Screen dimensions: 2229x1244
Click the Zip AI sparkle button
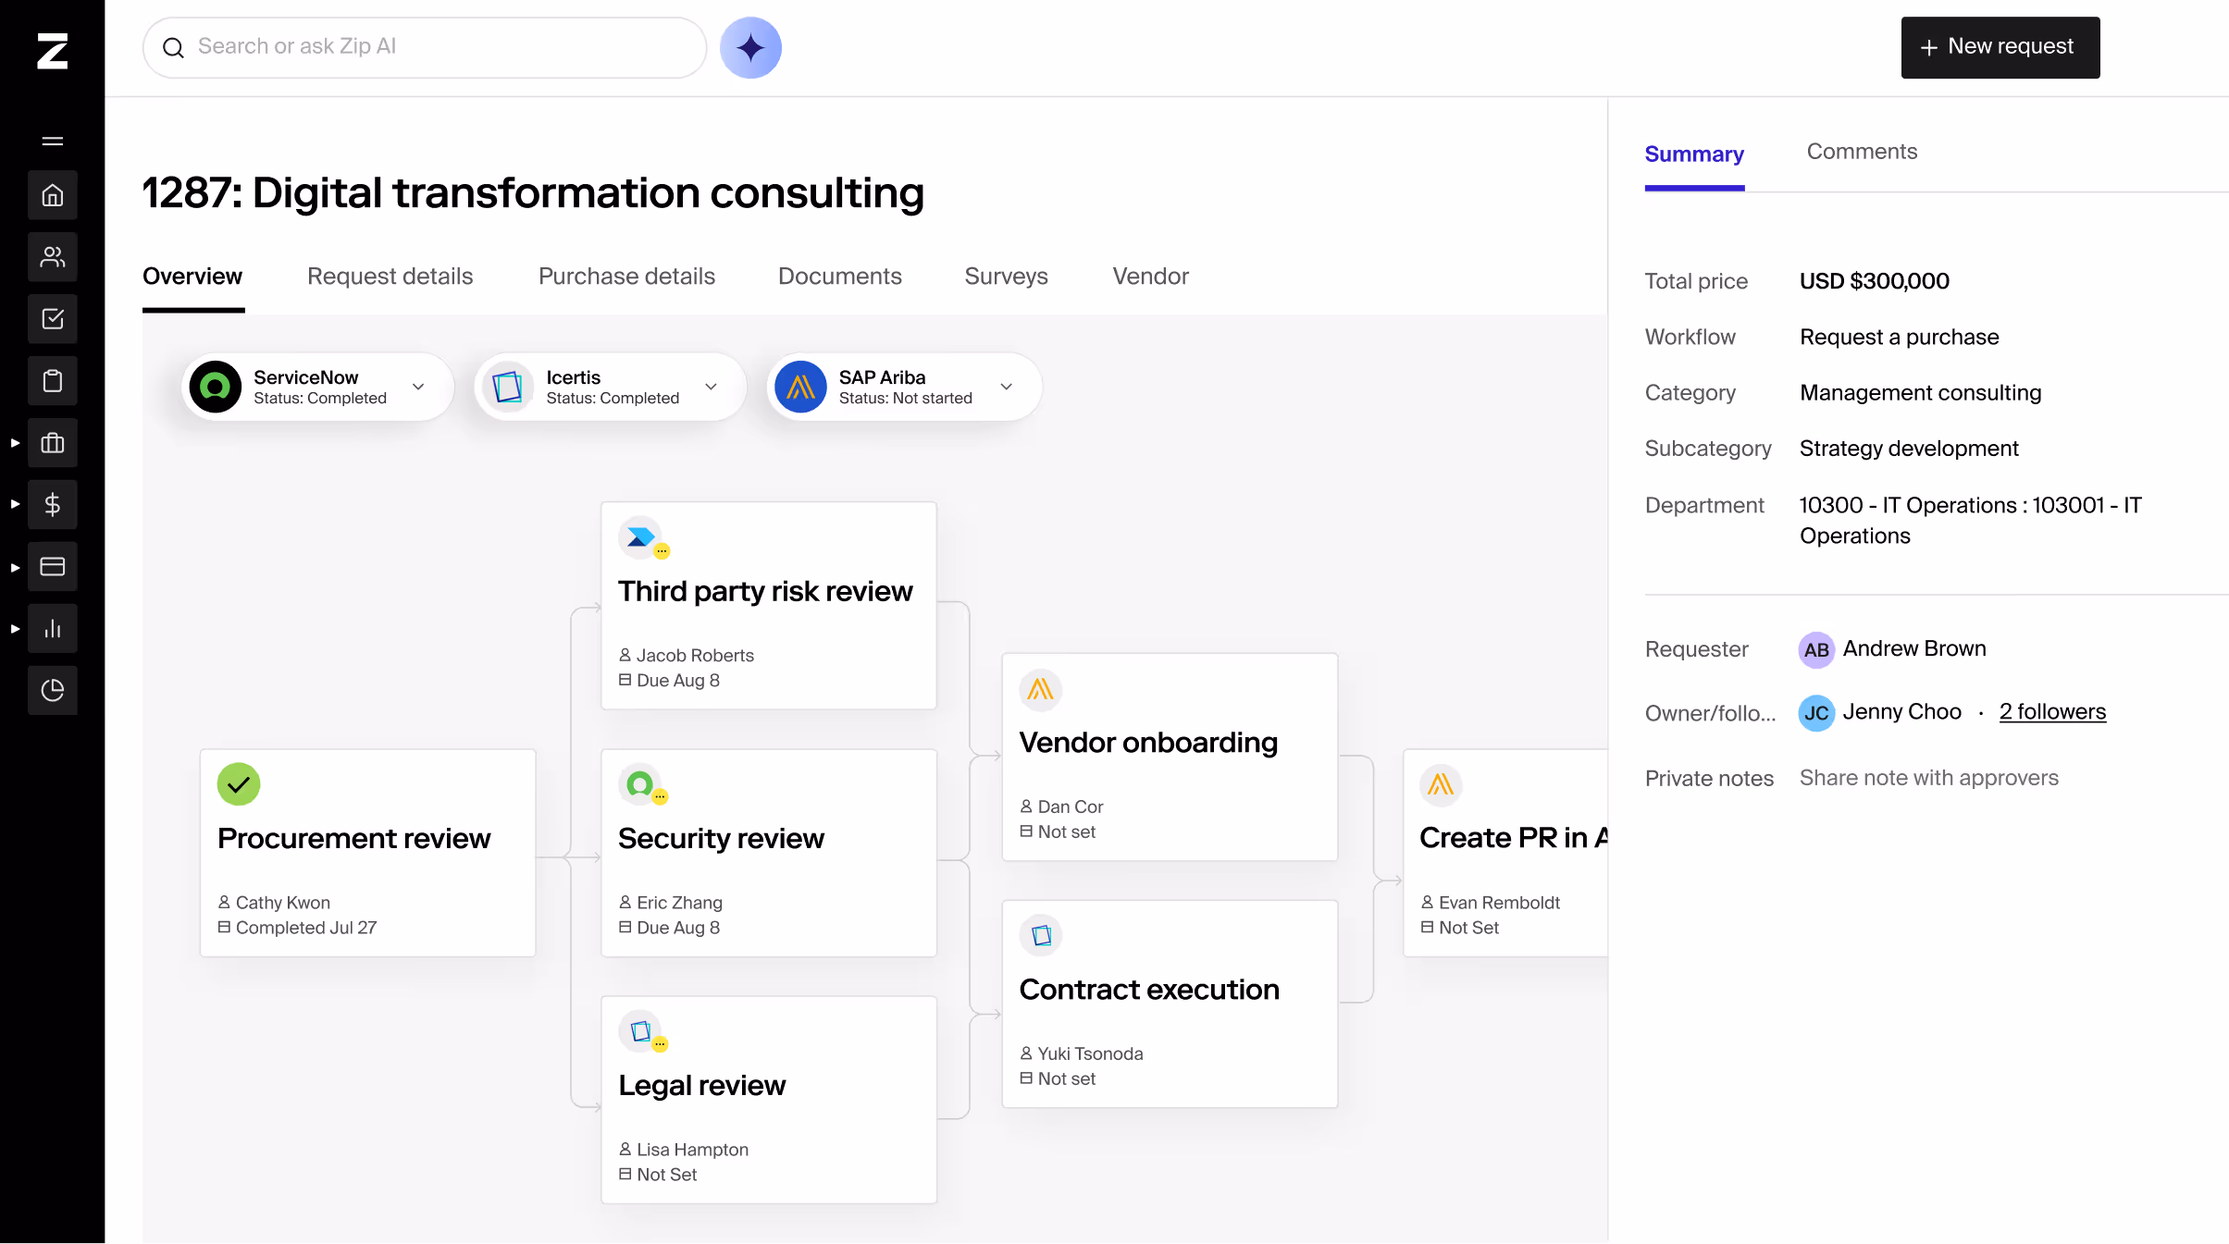pyautogui.click(x=750, y=47)
